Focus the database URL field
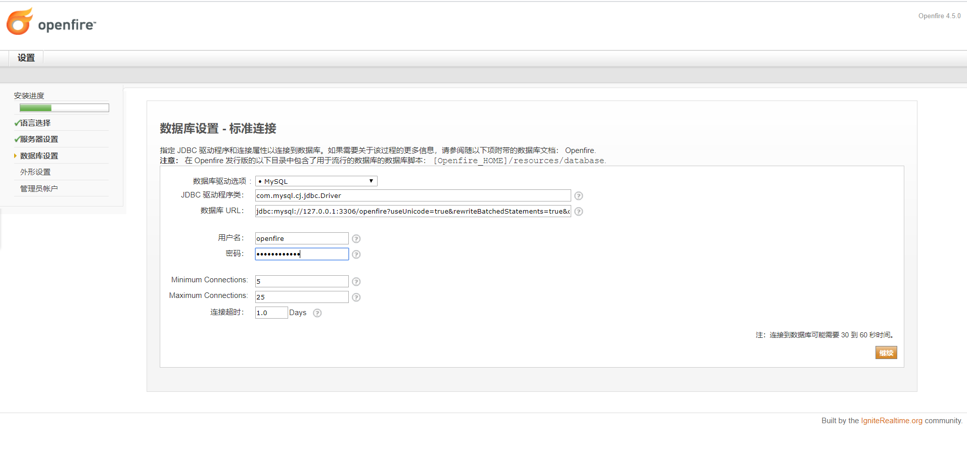 tap(413, 211)
